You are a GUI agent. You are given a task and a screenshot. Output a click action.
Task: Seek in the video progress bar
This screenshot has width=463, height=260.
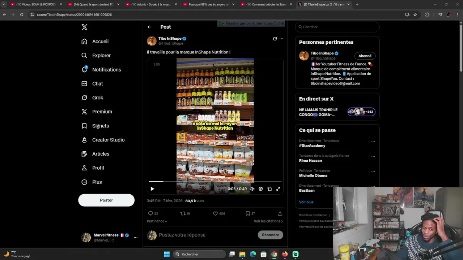[x=215, y=182]
